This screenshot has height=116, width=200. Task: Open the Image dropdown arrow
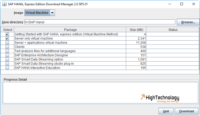pos(52,13)
